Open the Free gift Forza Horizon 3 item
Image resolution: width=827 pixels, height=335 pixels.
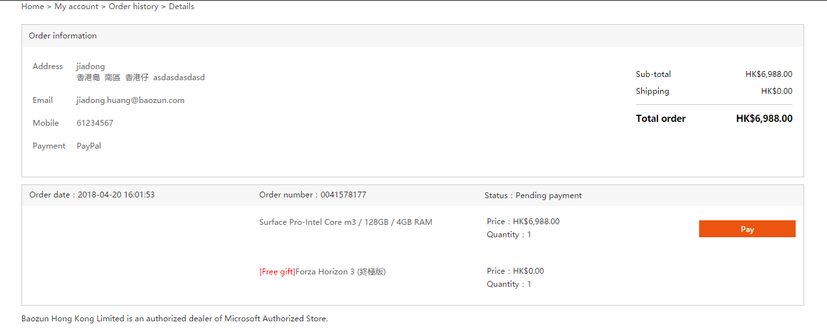pos(322,272)
